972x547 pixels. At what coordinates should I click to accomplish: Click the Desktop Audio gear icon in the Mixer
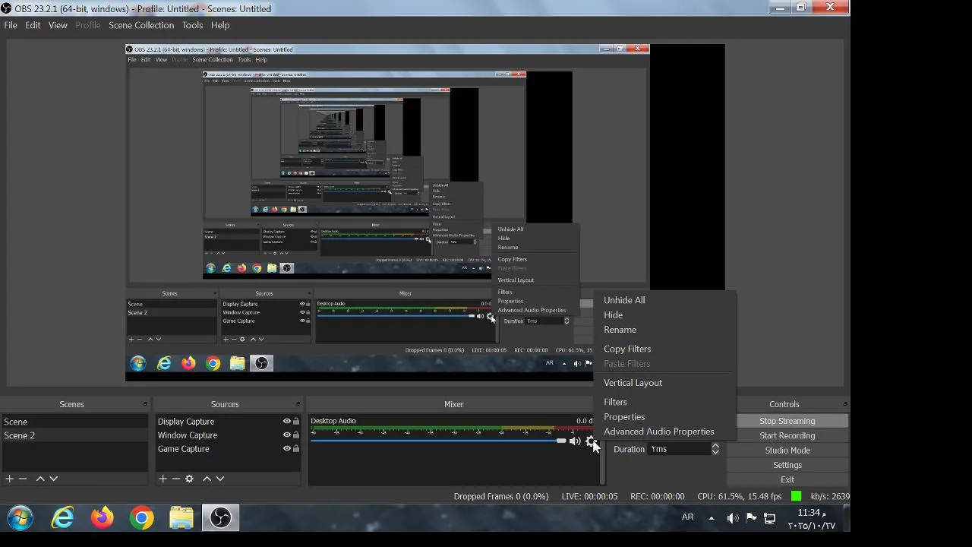pyautogui.click(x=590, y=441)
